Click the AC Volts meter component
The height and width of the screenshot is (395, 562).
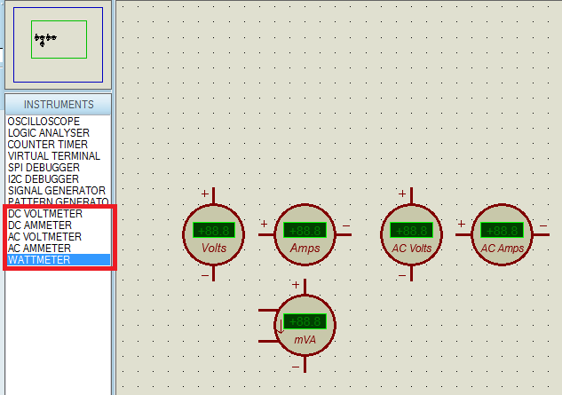click(x=411, y=234)
